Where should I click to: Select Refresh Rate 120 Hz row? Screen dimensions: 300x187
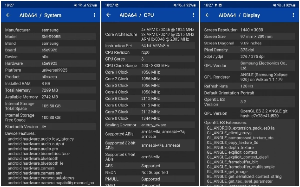[249, 86]
